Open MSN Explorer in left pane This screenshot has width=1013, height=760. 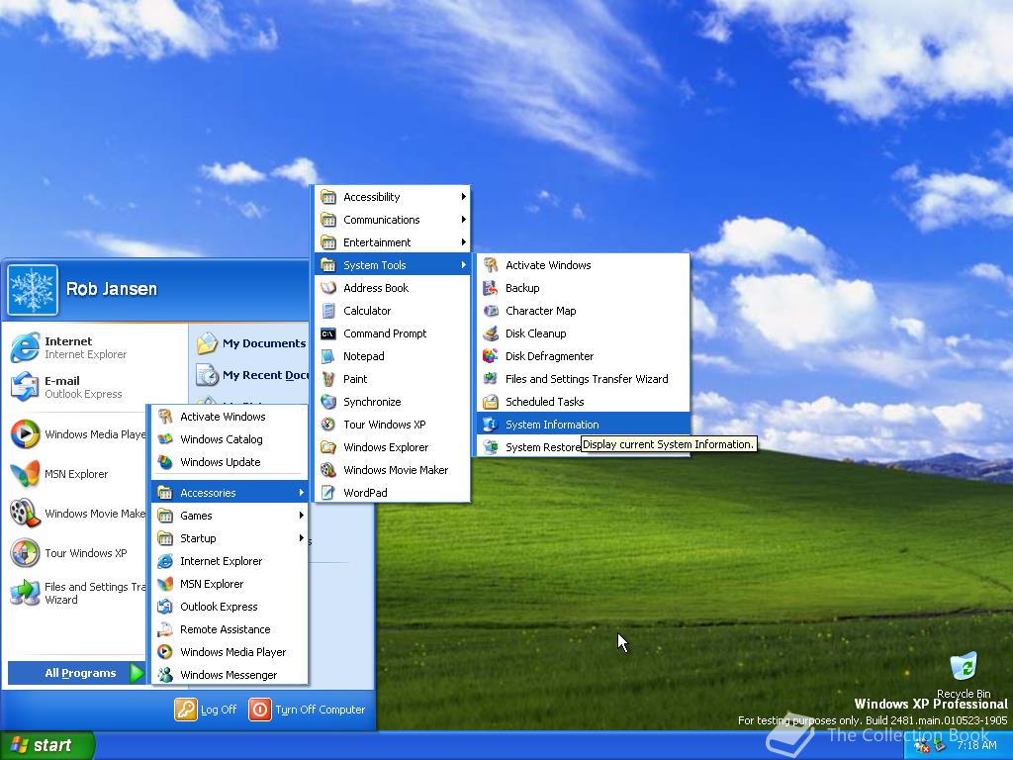77,474
